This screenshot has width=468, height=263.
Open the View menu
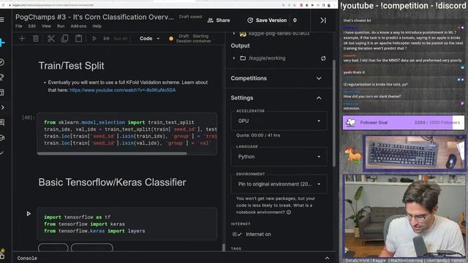pyautogui.click(x=46, y=26)
